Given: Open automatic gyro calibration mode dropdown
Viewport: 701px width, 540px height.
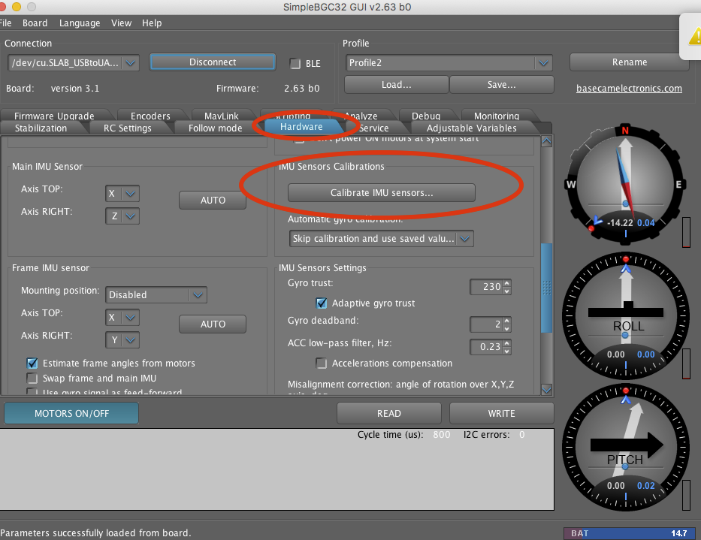Looking at the screenshot, I should point(382,238).
